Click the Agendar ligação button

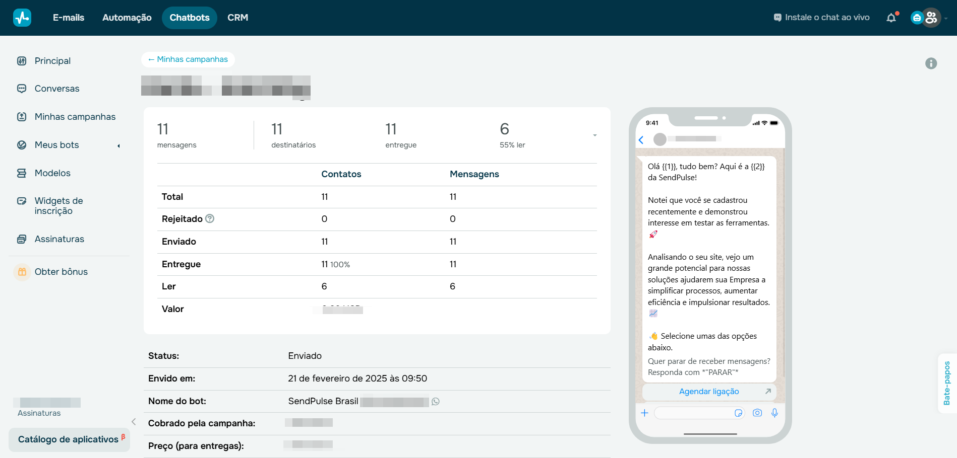708,392
